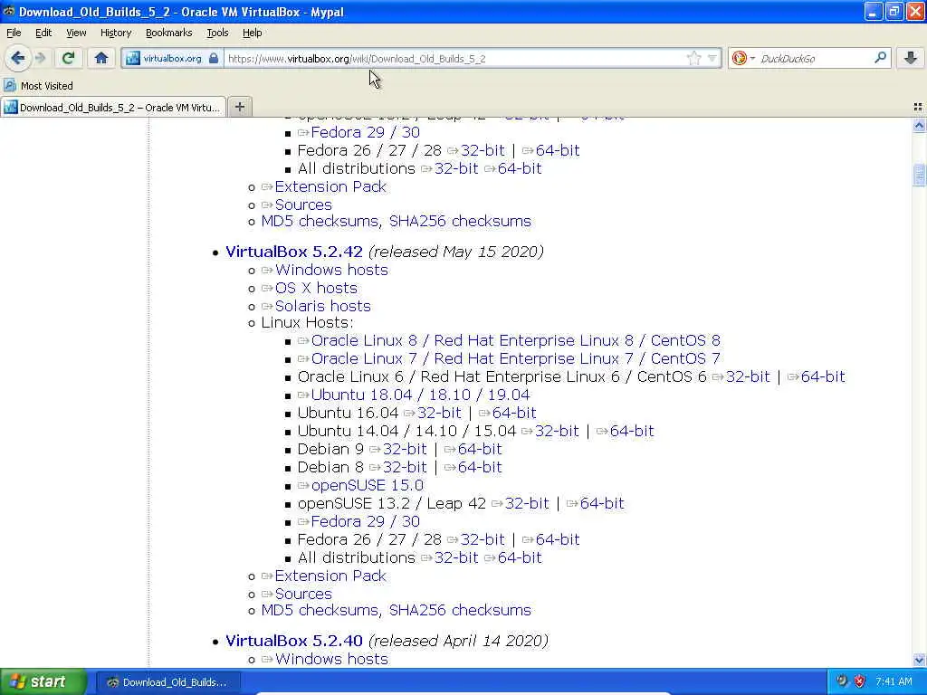
Task: Open Windows hosts link under 5.2.42
Action: [331, 270]
